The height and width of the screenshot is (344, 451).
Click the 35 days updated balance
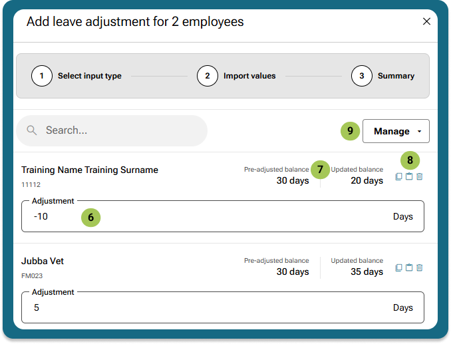[x=367, y=271]
